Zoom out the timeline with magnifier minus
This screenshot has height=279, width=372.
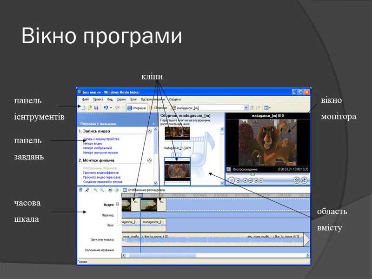(x=101, y=190)
